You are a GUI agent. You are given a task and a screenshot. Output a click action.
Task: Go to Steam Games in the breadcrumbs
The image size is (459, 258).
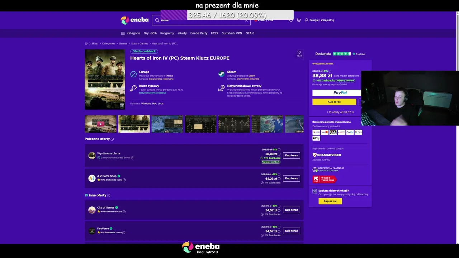click(x=139, y=44)
